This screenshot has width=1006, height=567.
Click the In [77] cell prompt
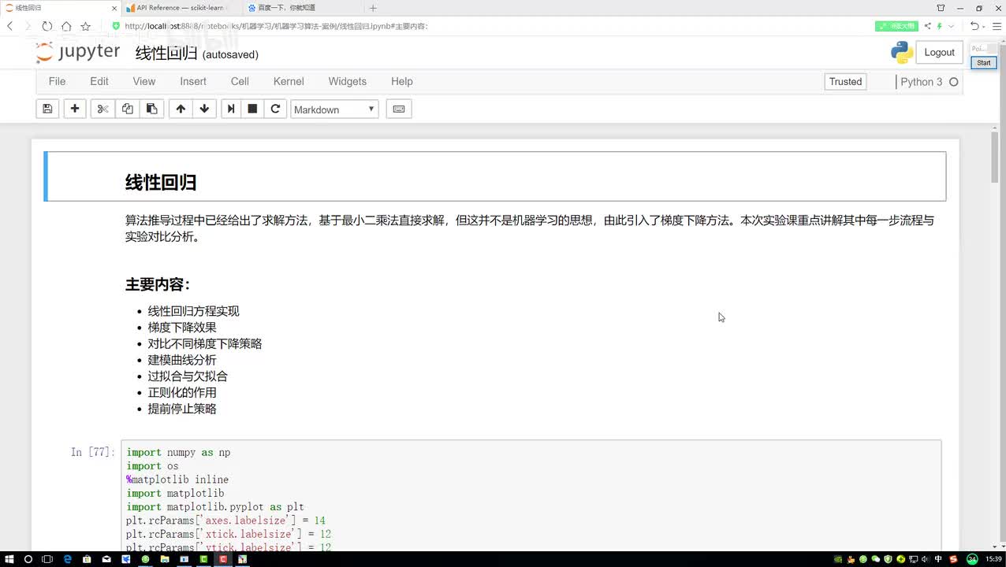pyautogui.click(x=93, y=452)
